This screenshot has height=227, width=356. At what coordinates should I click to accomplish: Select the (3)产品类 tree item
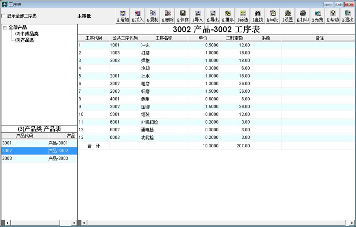(x=24, y=40)
